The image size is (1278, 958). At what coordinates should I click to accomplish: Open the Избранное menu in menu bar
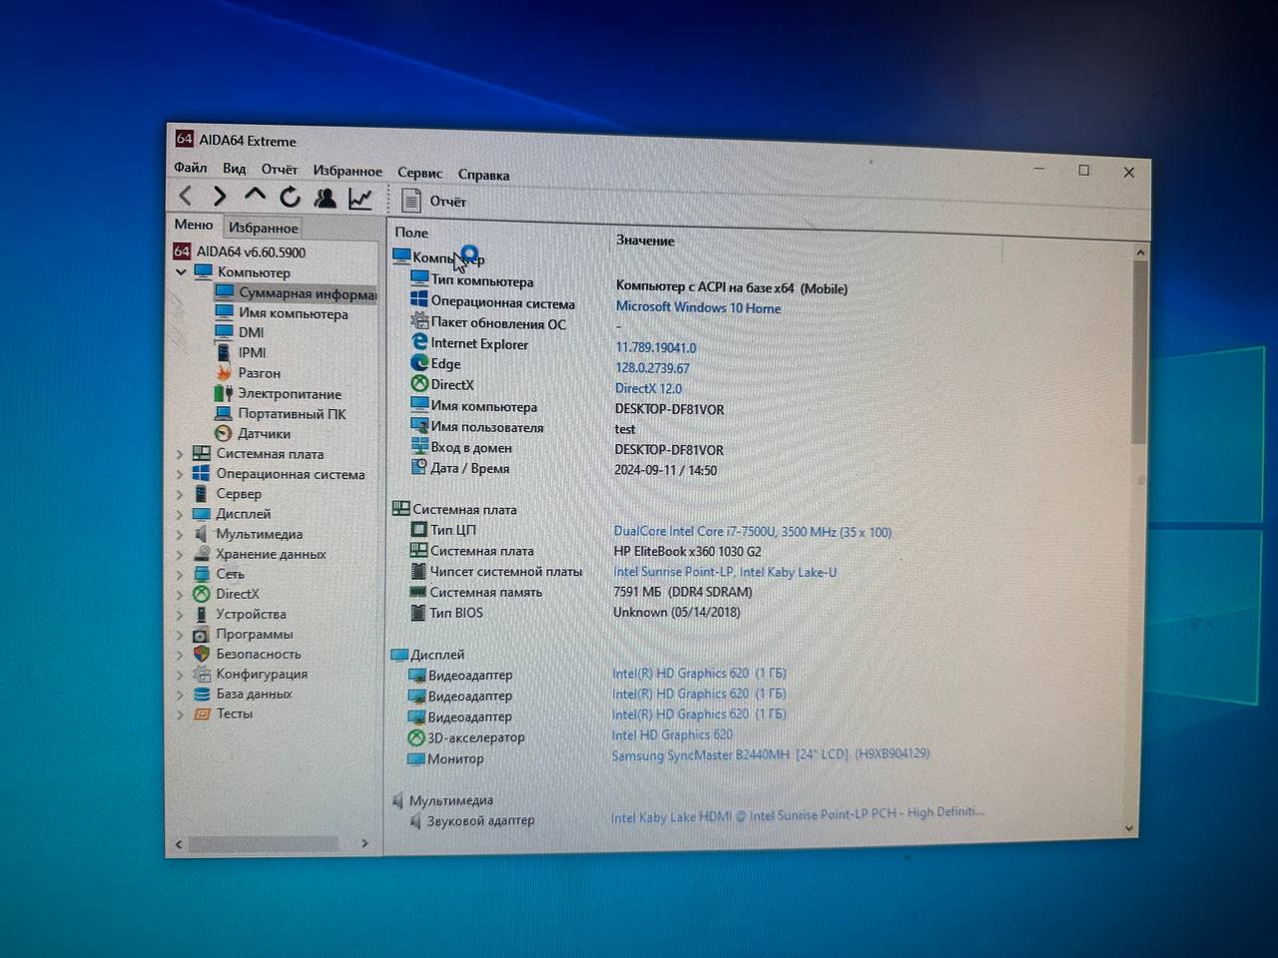pos(347,172)
